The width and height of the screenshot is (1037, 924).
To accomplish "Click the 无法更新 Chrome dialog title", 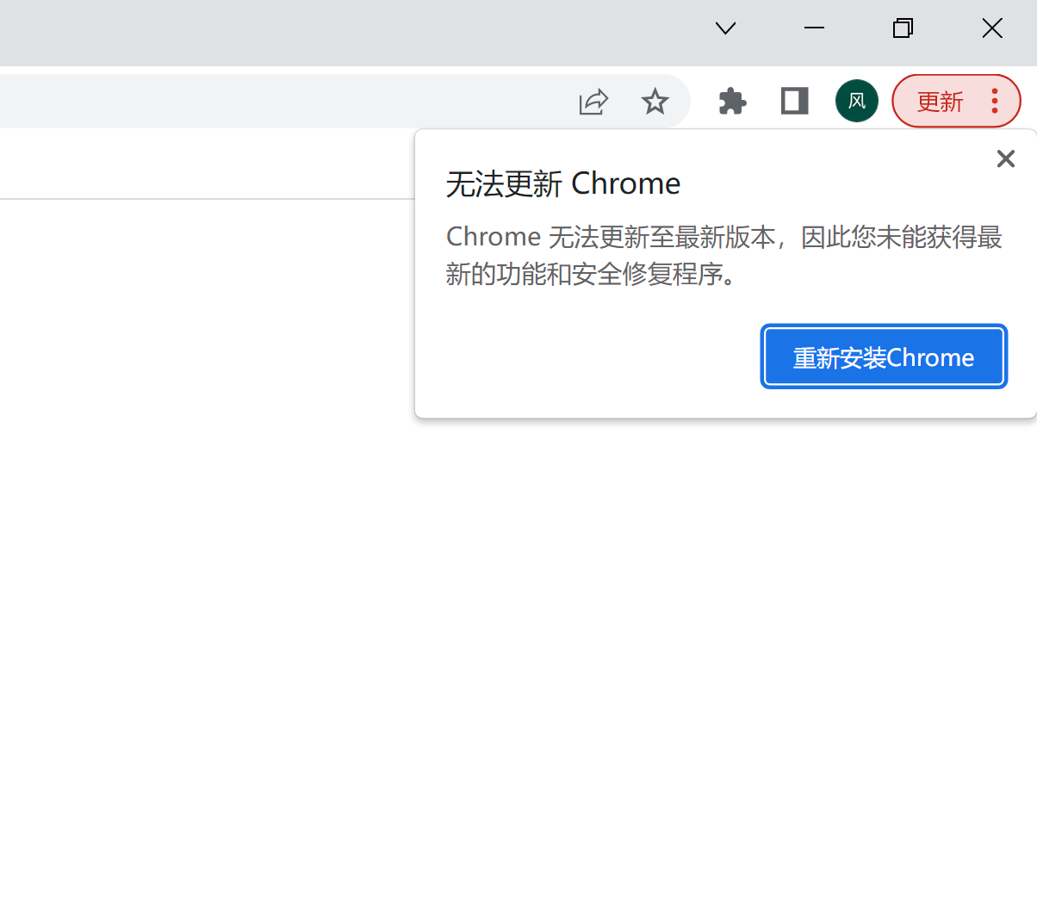I will click(562, 183).
